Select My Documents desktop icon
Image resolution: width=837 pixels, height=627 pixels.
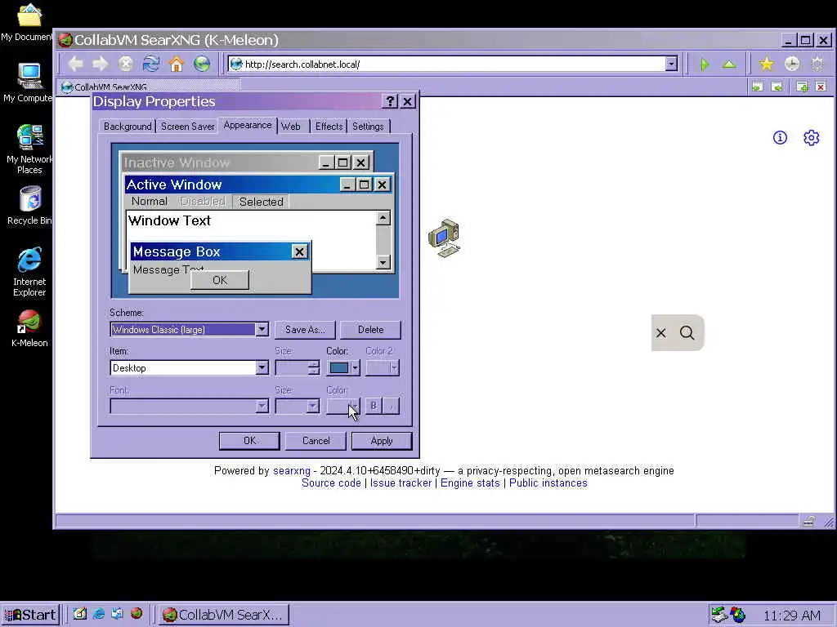click(x=27, y=22)
